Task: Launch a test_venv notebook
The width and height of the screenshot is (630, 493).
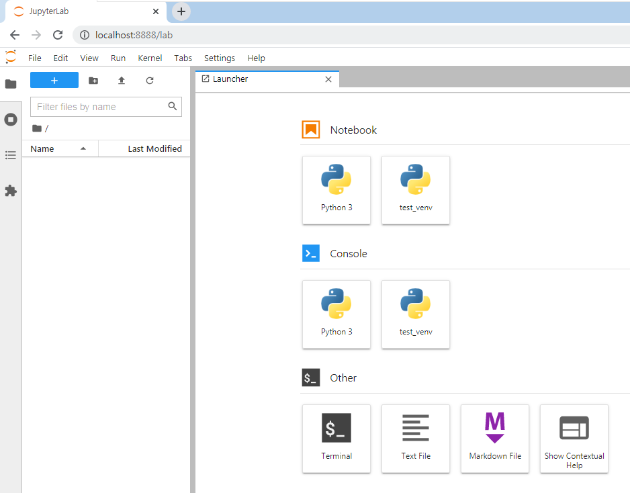Action: pos(416,190)
